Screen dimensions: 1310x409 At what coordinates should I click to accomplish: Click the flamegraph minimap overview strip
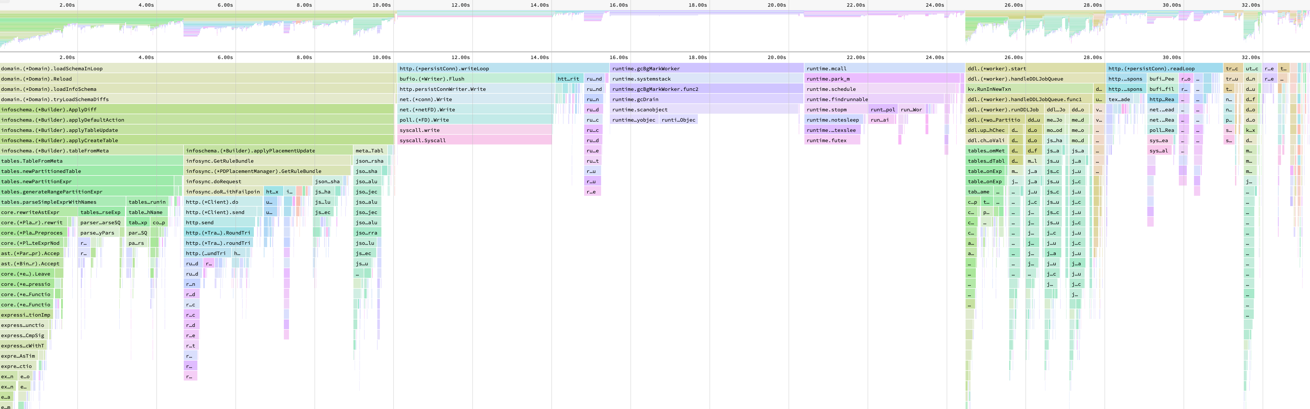click(655, 26)
